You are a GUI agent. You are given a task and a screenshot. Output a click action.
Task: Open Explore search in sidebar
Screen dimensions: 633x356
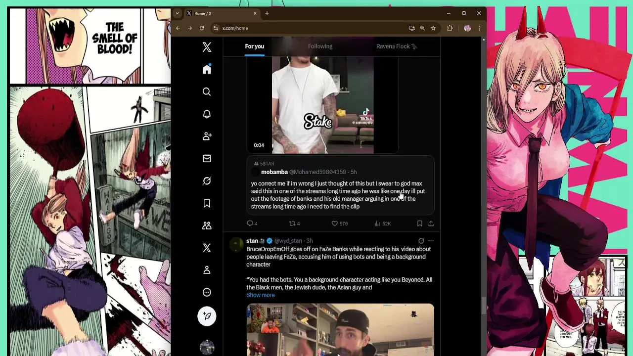click(x=207, y=91)
